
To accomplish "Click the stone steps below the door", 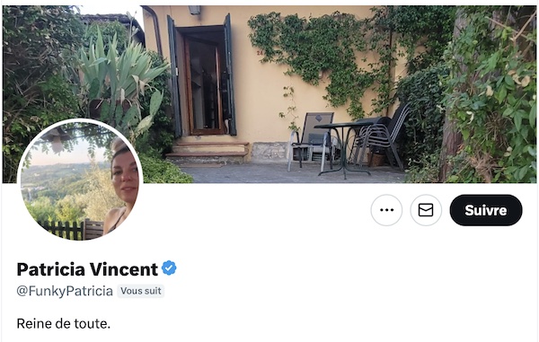I will pyautogui.click(x=208, y=151).
